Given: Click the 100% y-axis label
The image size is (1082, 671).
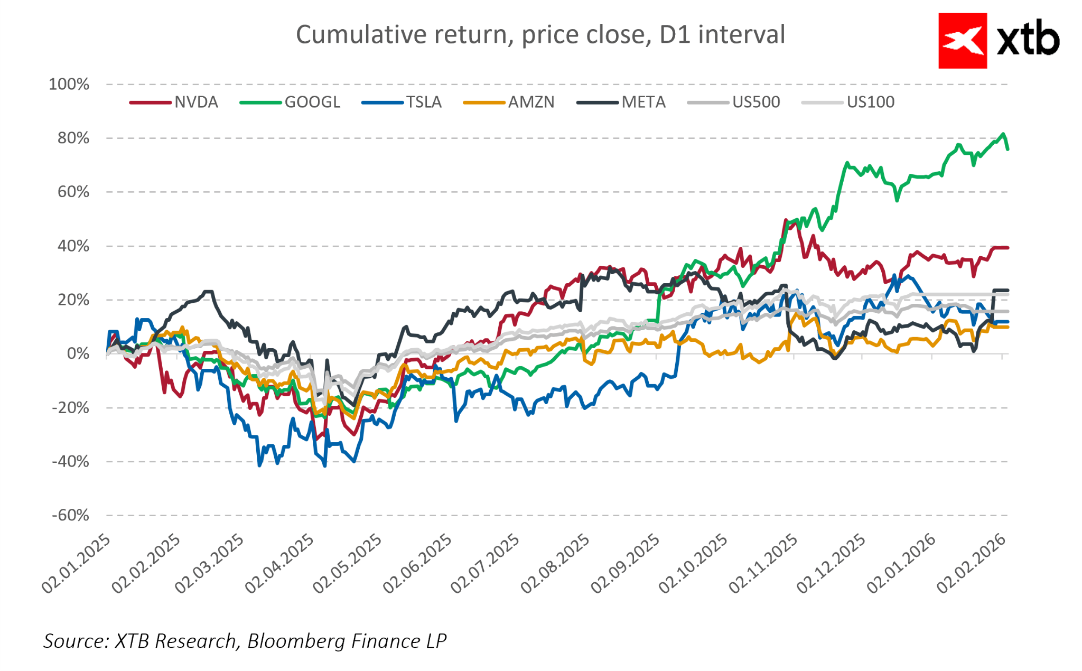Looking at the screenshot, I should pyautogui.click(x=69, y=85).
